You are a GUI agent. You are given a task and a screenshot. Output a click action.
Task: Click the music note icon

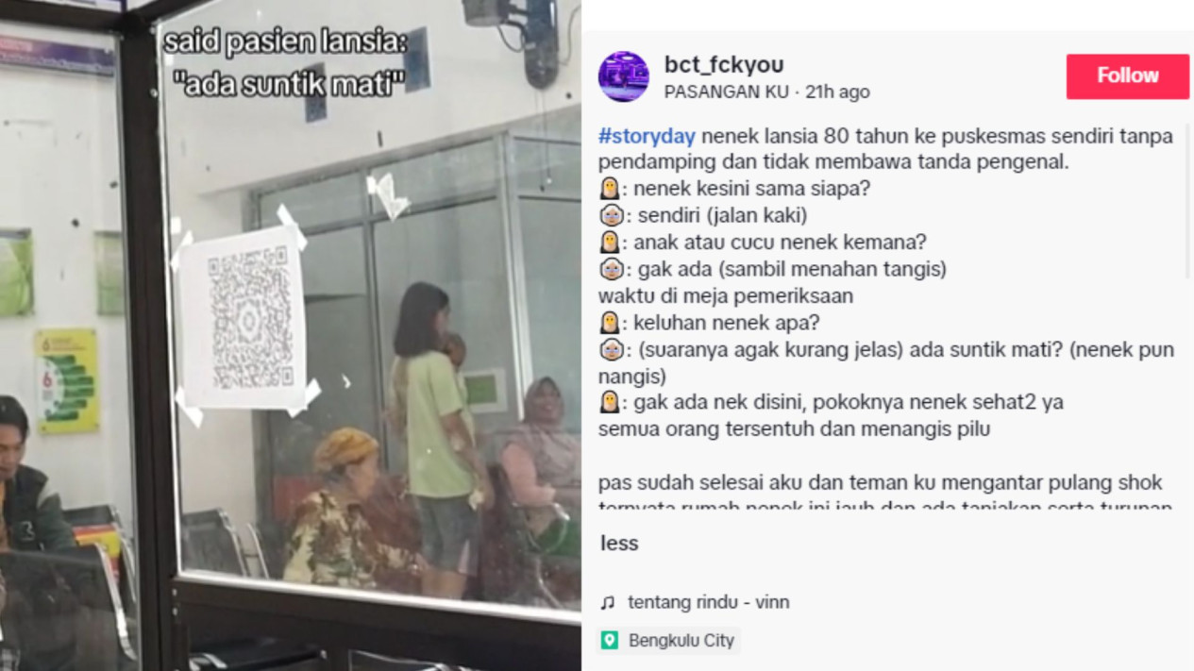608,602
